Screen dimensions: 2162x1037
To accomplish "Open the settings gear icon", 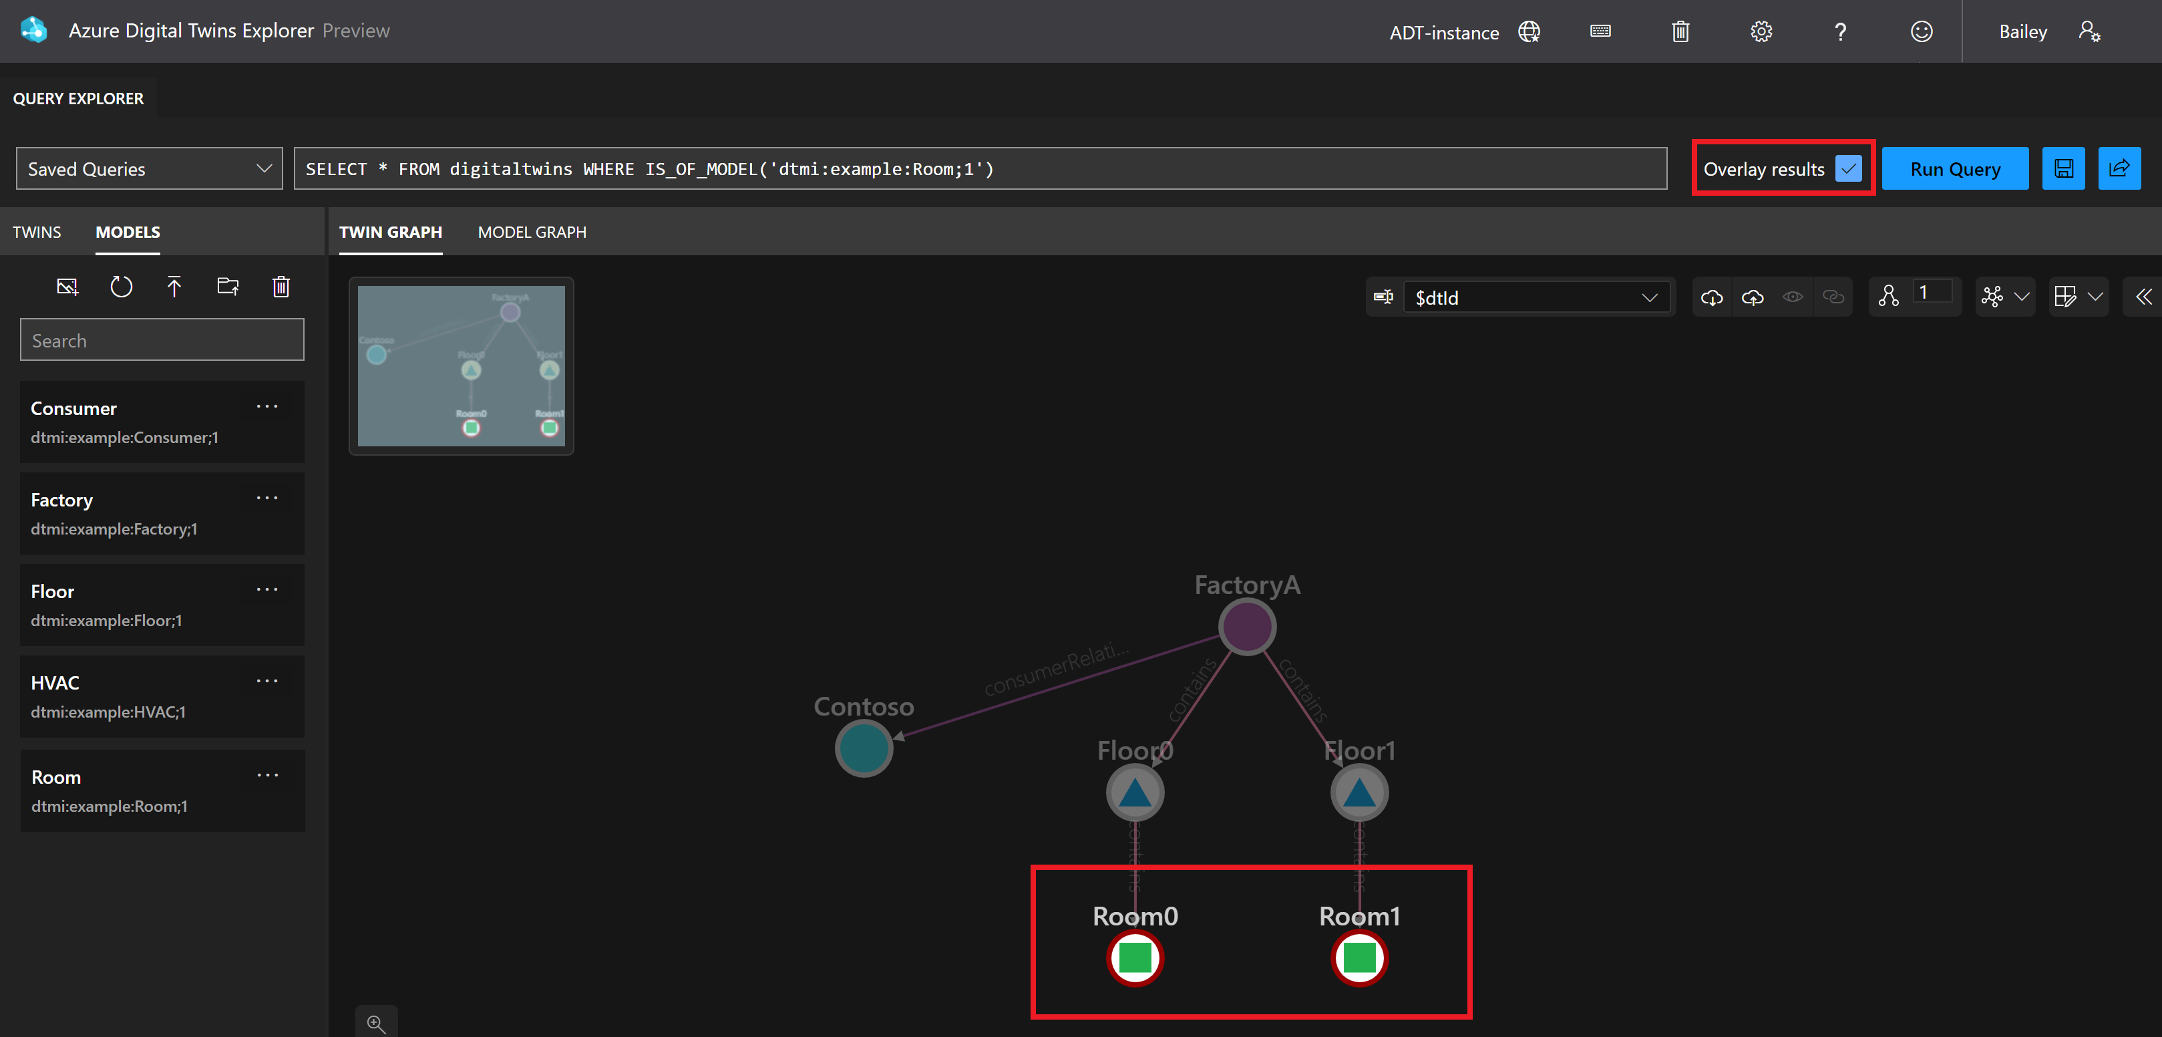I will [1761, 32].
